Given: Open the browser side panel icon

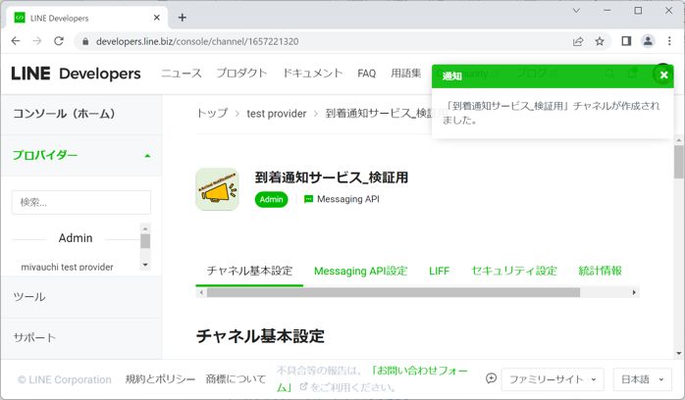Looking at the screenshot, I should 626,41.
